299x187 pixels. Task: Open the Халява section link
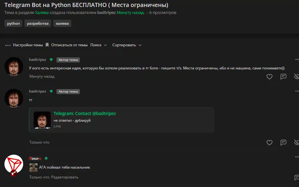[42, 13]
